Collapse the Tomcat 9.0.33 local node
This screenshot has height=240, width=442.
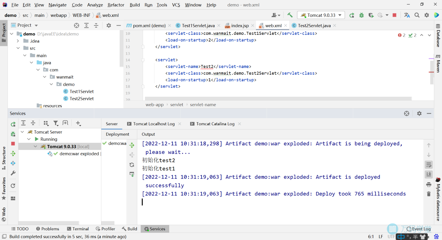point(35,146)
